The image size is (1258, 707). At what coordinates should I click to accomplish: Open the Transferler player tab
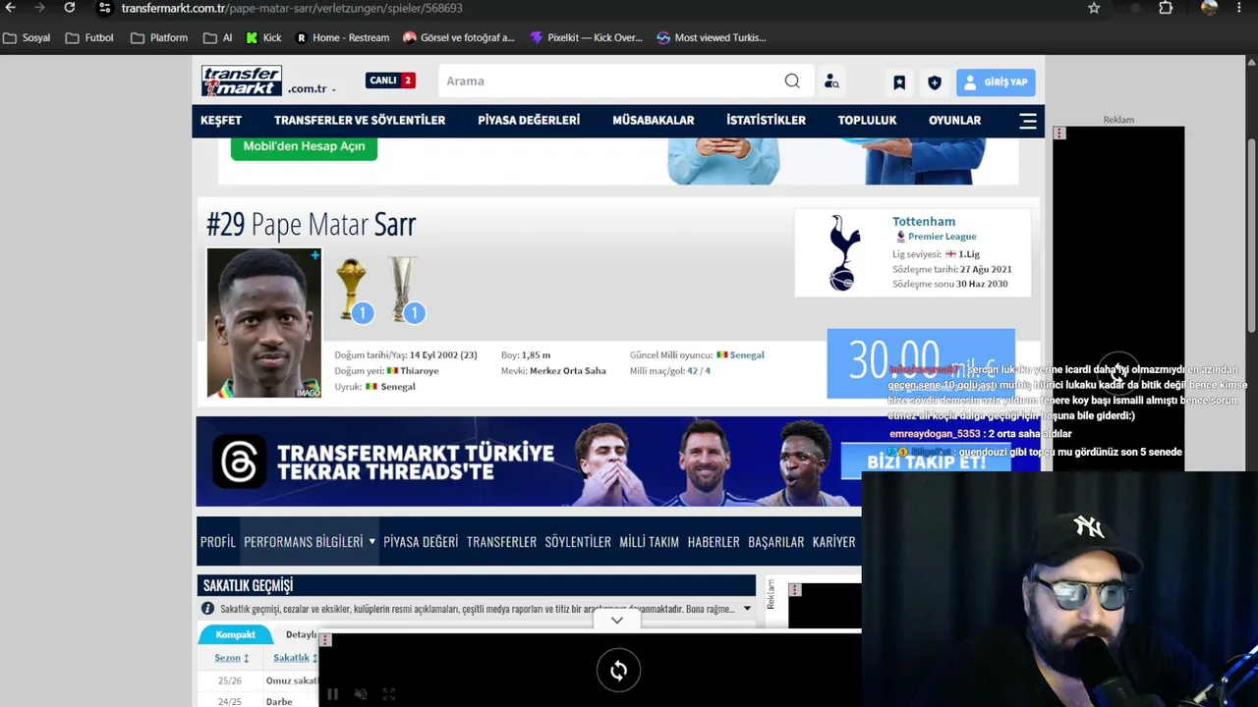coord(501,542)
